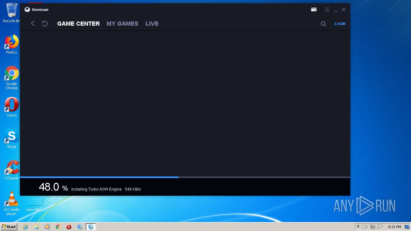Open Windows Explorer from the taskbar
This screenshot has height=231, width=411.
[36, 227]
